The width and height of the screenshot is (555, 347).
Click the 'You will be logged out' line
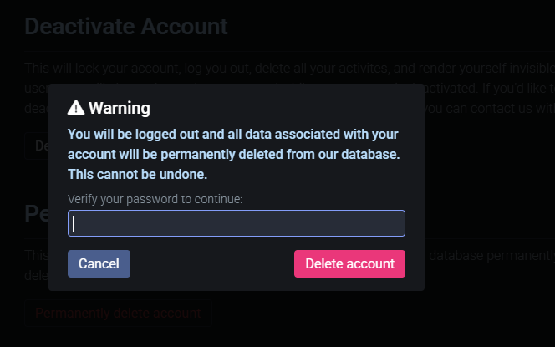coord(232,134)
